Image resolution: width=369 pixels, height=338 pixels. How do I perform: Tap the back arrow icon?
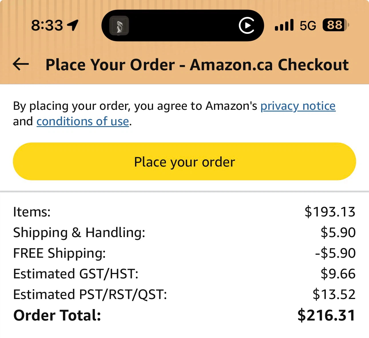21,64
